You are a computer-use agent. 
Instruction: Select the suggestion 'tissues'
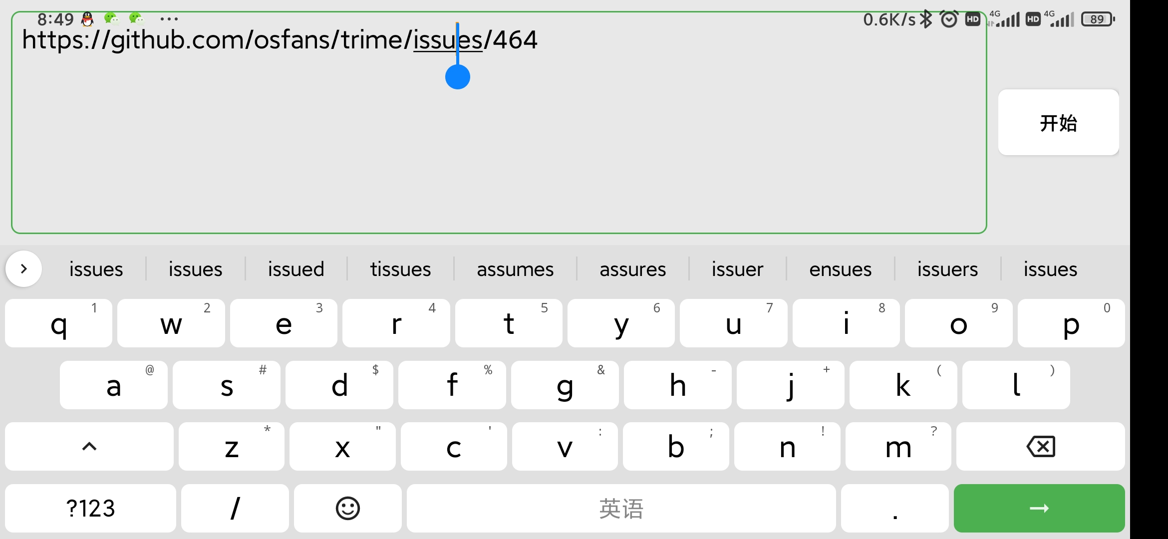[x=400, y=269]
